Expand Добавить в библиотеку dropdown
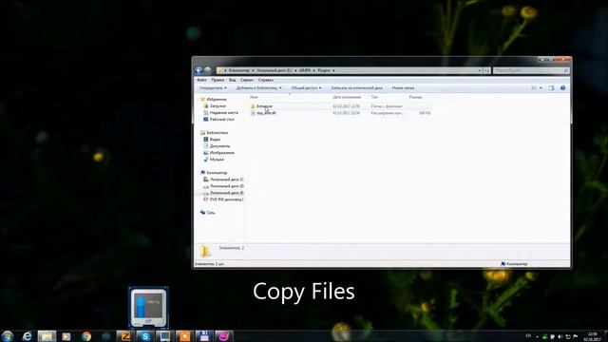The height and width of the screenshot is (342, 608). [x=258, y=88]
